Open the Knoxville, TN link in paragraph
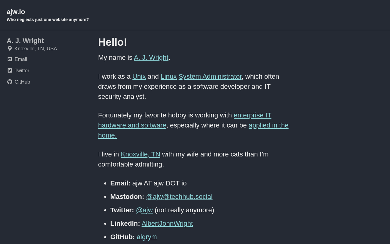 point(140,154)
